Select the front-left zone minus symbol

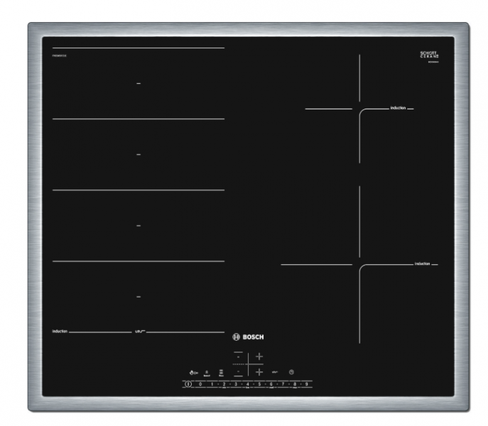(239, 371)
